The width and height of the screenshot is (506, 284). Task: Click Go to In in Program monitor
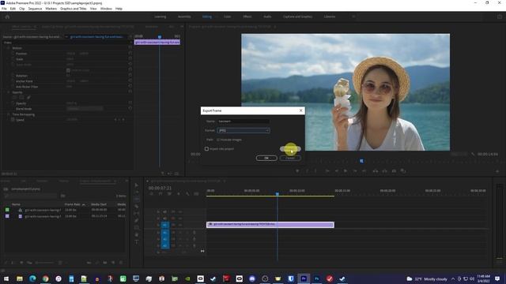[x=327, y=171]
